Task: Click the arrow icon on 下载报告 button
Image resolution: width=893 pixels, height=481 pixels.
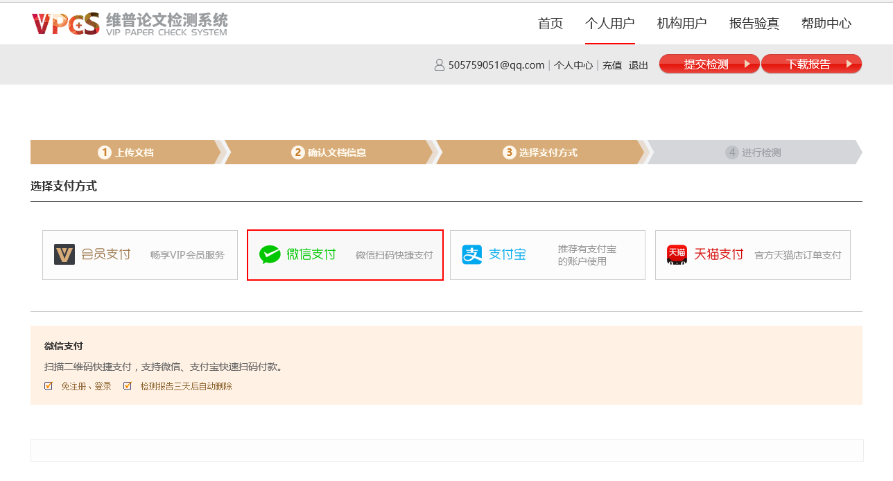Action: pos(849,64)
